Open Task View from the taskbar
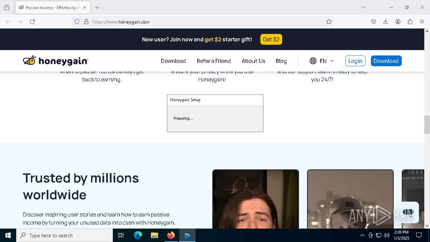Viewport: 430px width, 242px height. click(x=121, y=235)
